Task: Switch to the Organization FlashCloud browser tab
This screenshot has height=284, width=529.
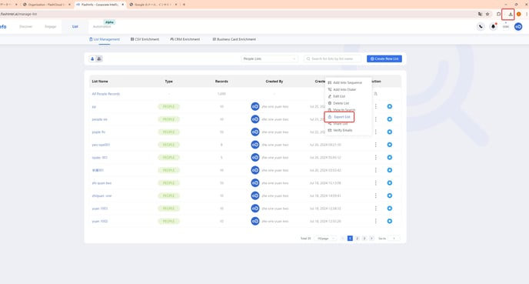Action: pos(46,5)
